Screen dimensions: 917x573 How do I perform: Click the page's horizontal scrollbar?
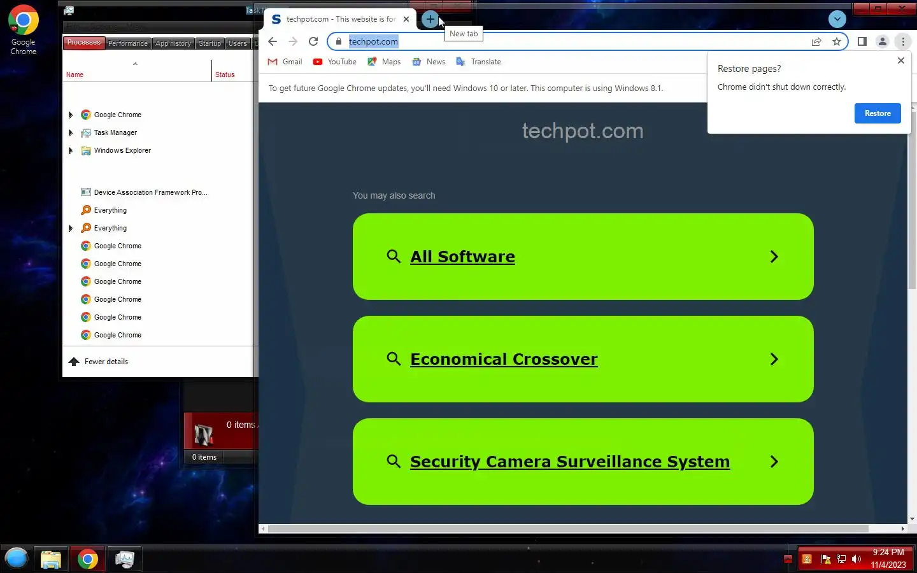click(x=569, y=529)
